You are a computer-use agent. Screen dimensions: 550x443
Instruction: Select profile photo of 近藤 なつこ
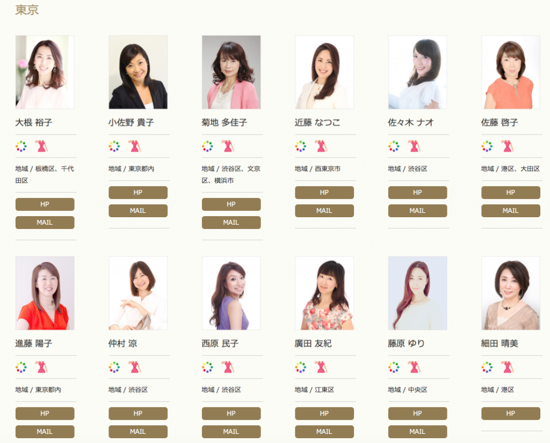(x=324, y=72)
